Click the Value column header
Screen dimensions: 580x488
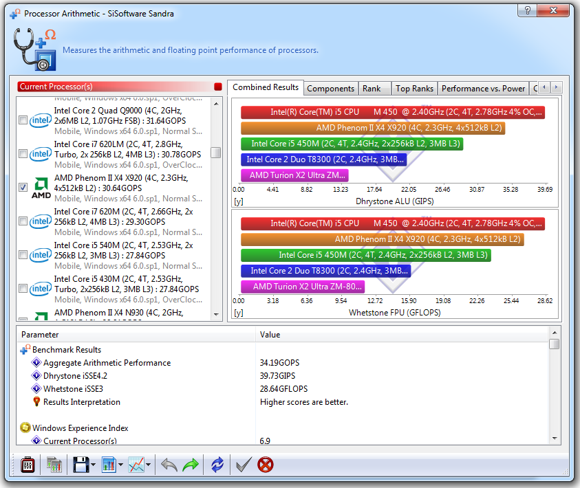(402, 335)
